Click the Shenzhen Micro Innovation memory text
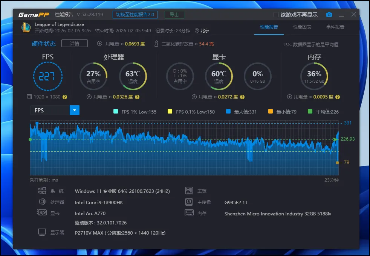The width and height of the screenshot is (370, 256). [x=278, y=214]
